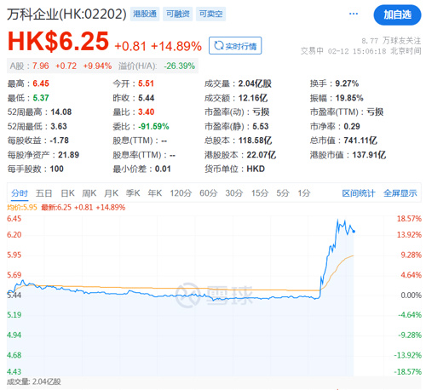Switch to the 五日 chart tab

pos(43,193)
